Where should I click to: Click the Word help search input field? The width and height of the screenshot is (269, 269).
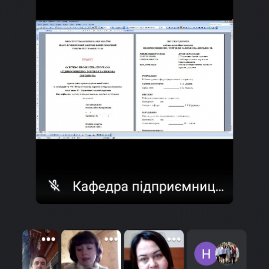[220, 24]
